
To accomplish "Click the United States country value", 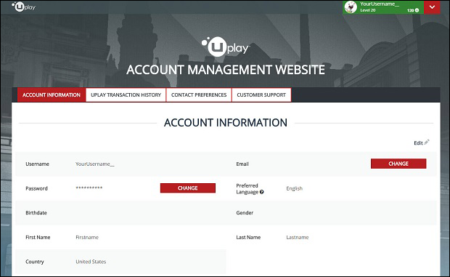I will pos(91,262).
